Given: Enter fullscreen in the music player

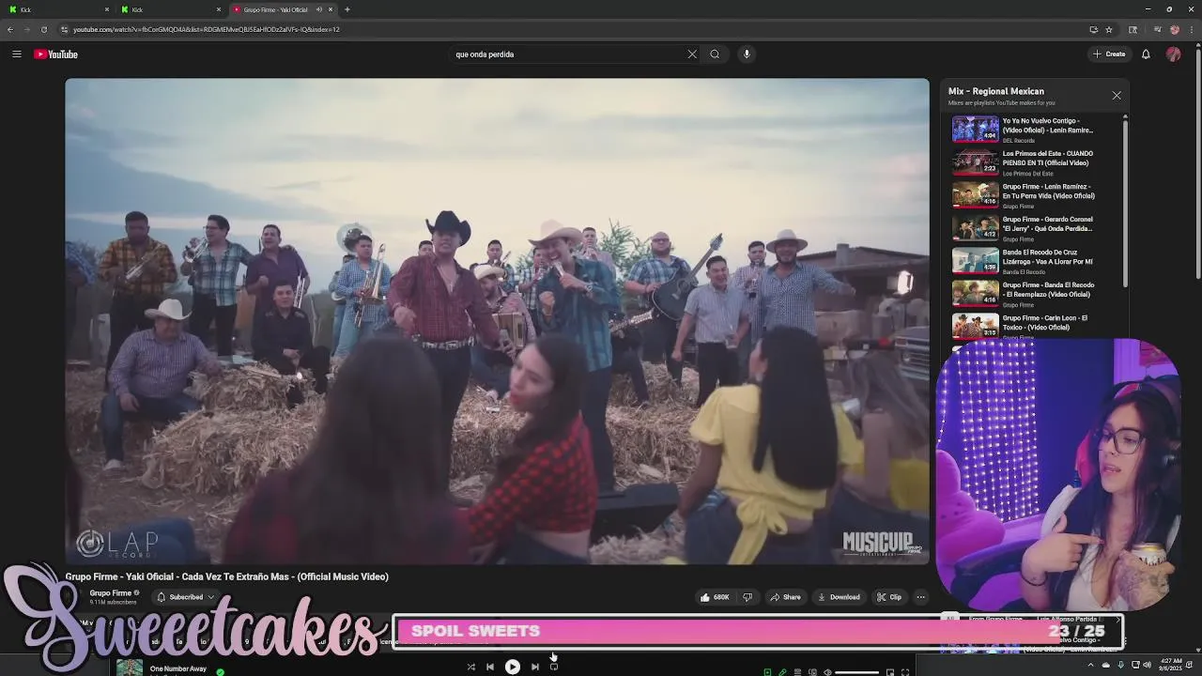Looking at the screenshot, I should coord(905,672).
